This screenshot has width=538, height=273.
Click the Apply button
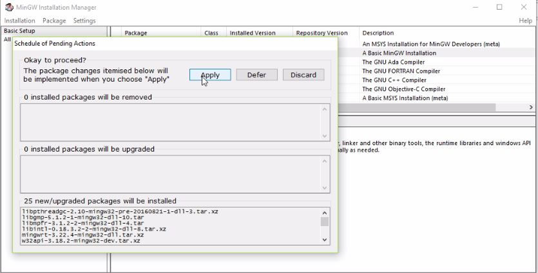(210, 75)
